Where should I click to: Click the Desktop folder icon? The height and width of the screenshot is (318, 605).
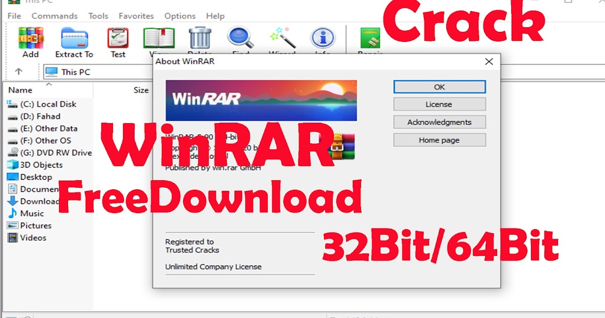12,177
